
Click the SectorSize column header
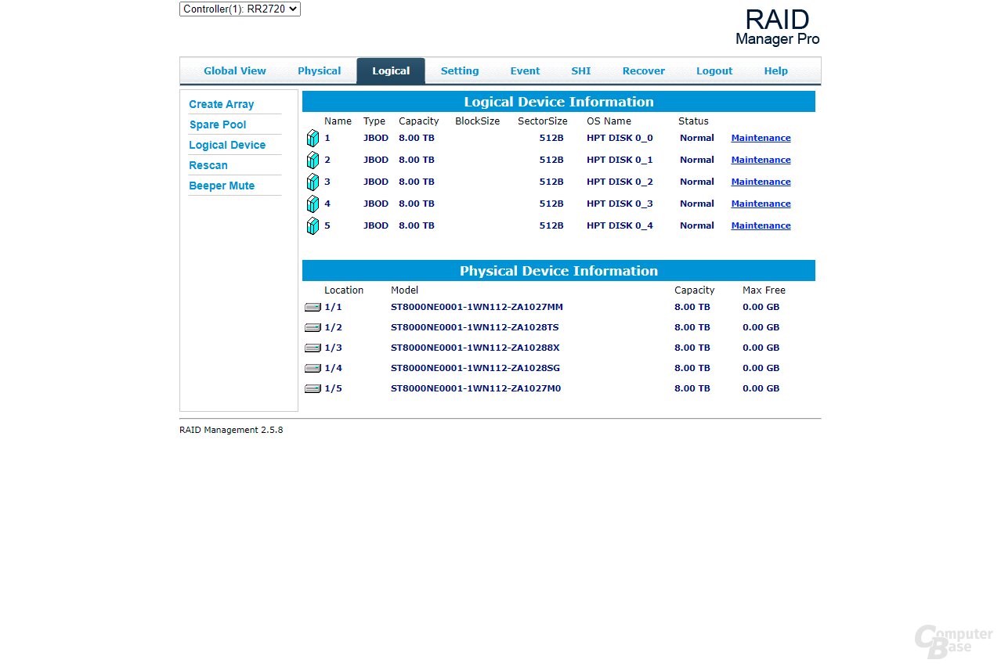[x=543, y=121]
